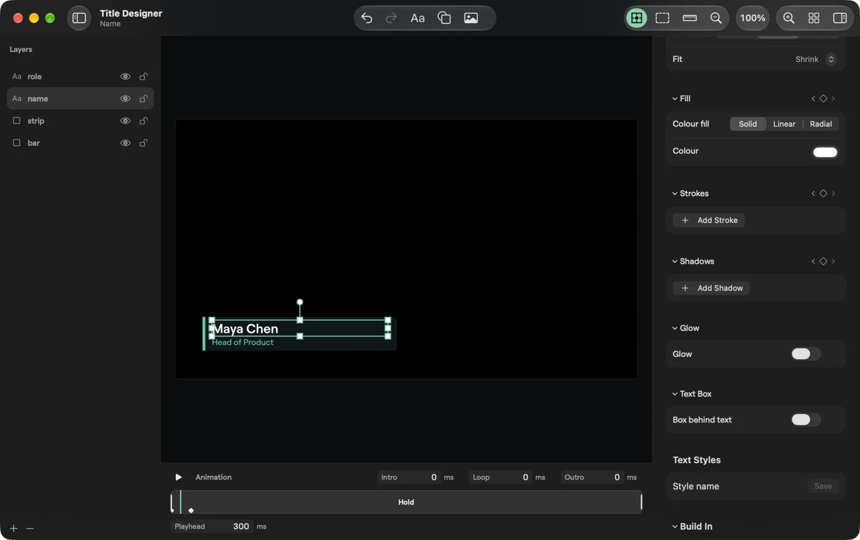This screenshot has width=860, height=540.
Task: Unlock toggle for the role layer
Action: pyautogui.click(x=144, y=77)
